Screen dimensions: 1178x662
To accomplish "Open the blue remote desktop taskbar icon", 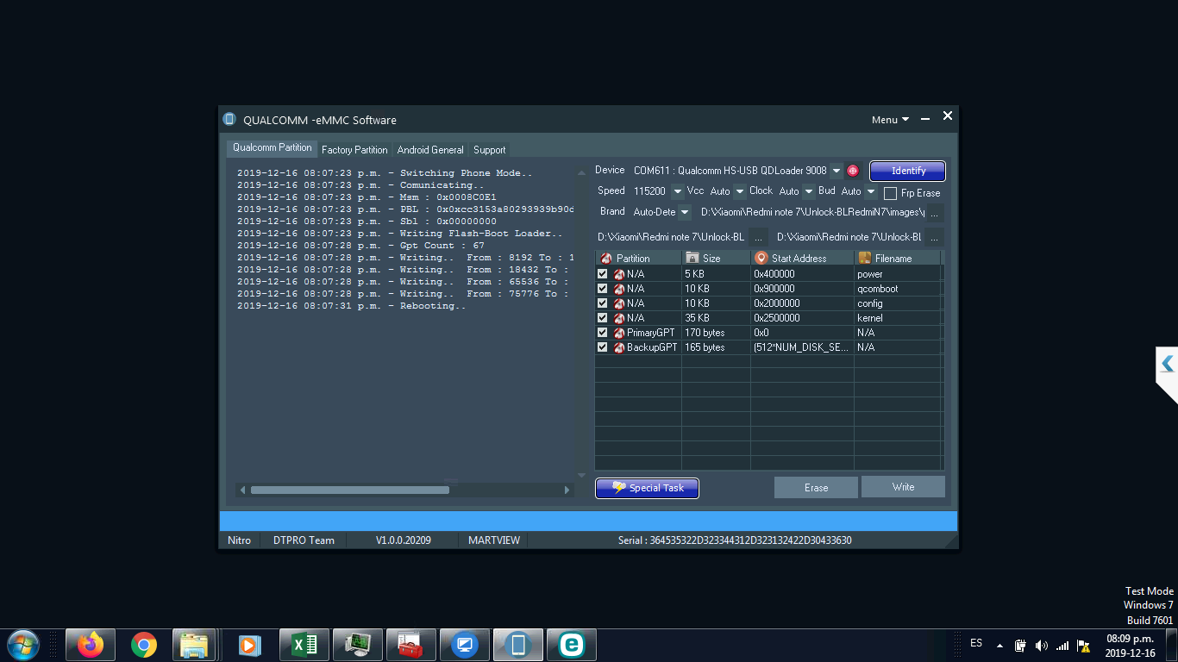I will click(464, 645).
